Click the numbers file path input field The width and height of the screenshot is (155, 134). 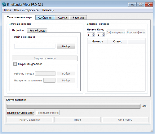[x=35, y=46]
